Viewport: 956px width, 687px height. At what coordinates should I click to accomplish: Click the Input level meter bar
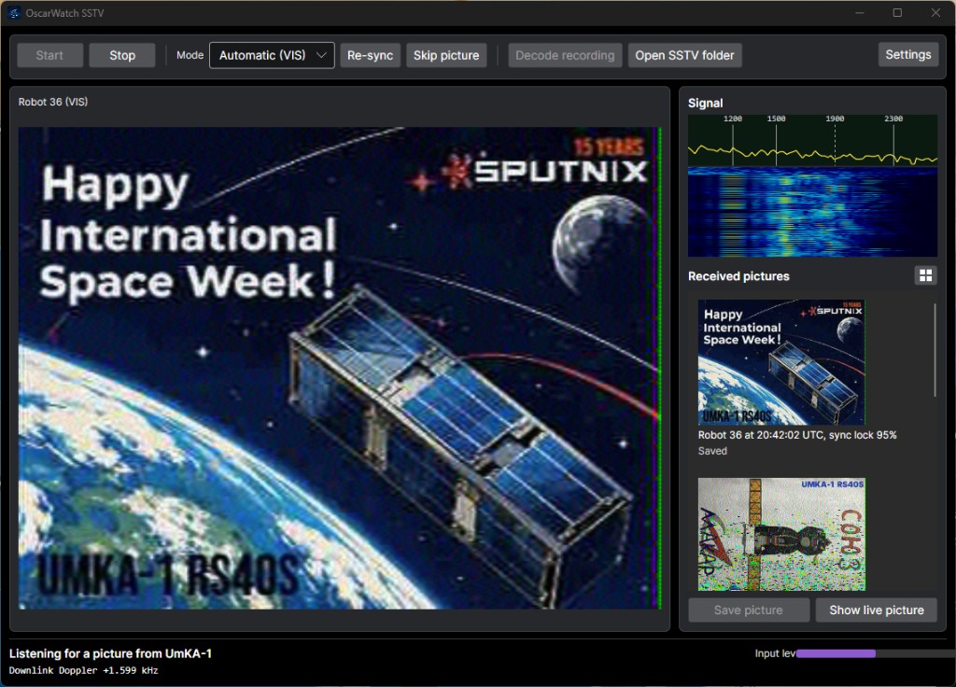[x=876, y=653]
